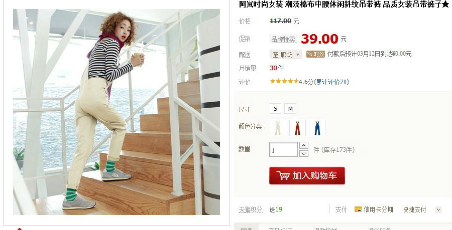Choose the beige overalls color swatch
Viewport: 452px width, 230px height.
(278, 128)
